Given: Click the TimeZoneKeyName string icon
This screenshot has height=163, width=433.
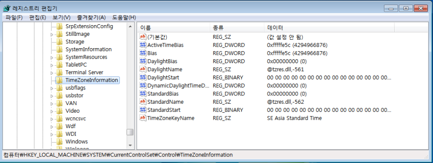Looking at the screenshot, I should tap(143, 118).
